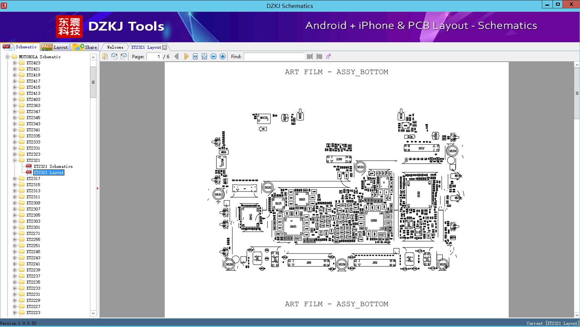
Task: Click the folder icon beside XT2423
Action: coord(22,63)
